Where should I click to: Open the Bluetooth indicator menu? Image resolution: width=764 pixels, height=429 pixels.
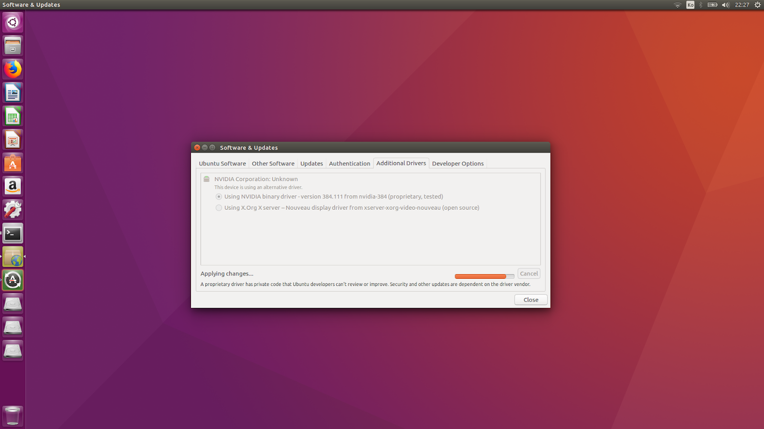tap(701, 5)
